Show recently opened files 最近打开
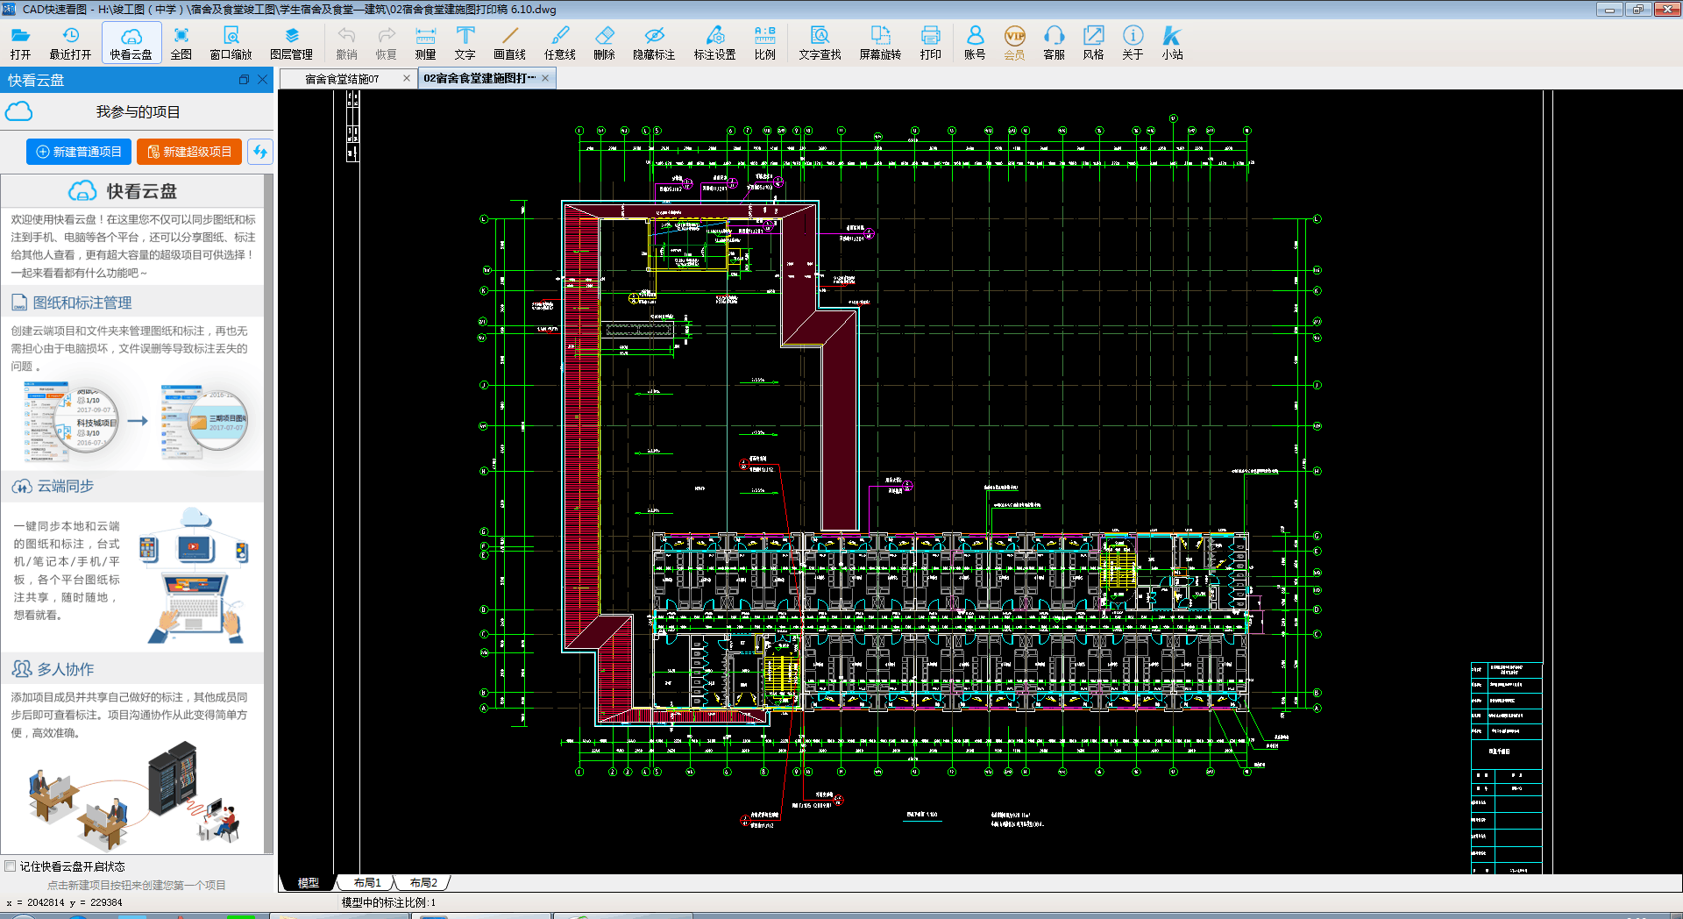This screenshot has width=1683, height=919. coord(70,43)
